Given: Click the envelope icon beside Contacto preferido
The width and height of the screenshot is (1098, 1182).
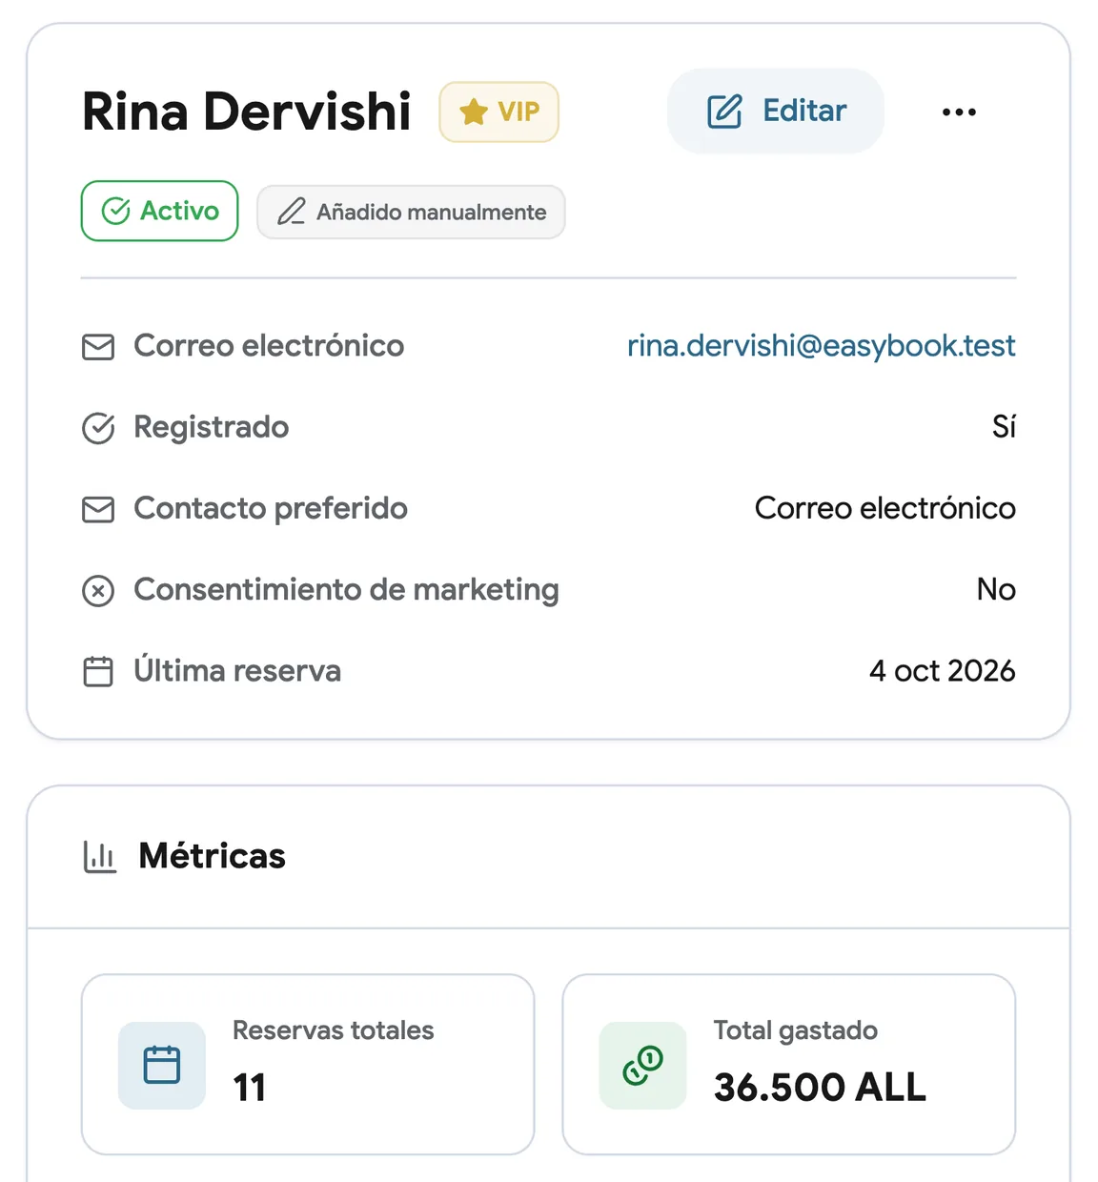Looking at the screenshot, I should tap(98, 510).
